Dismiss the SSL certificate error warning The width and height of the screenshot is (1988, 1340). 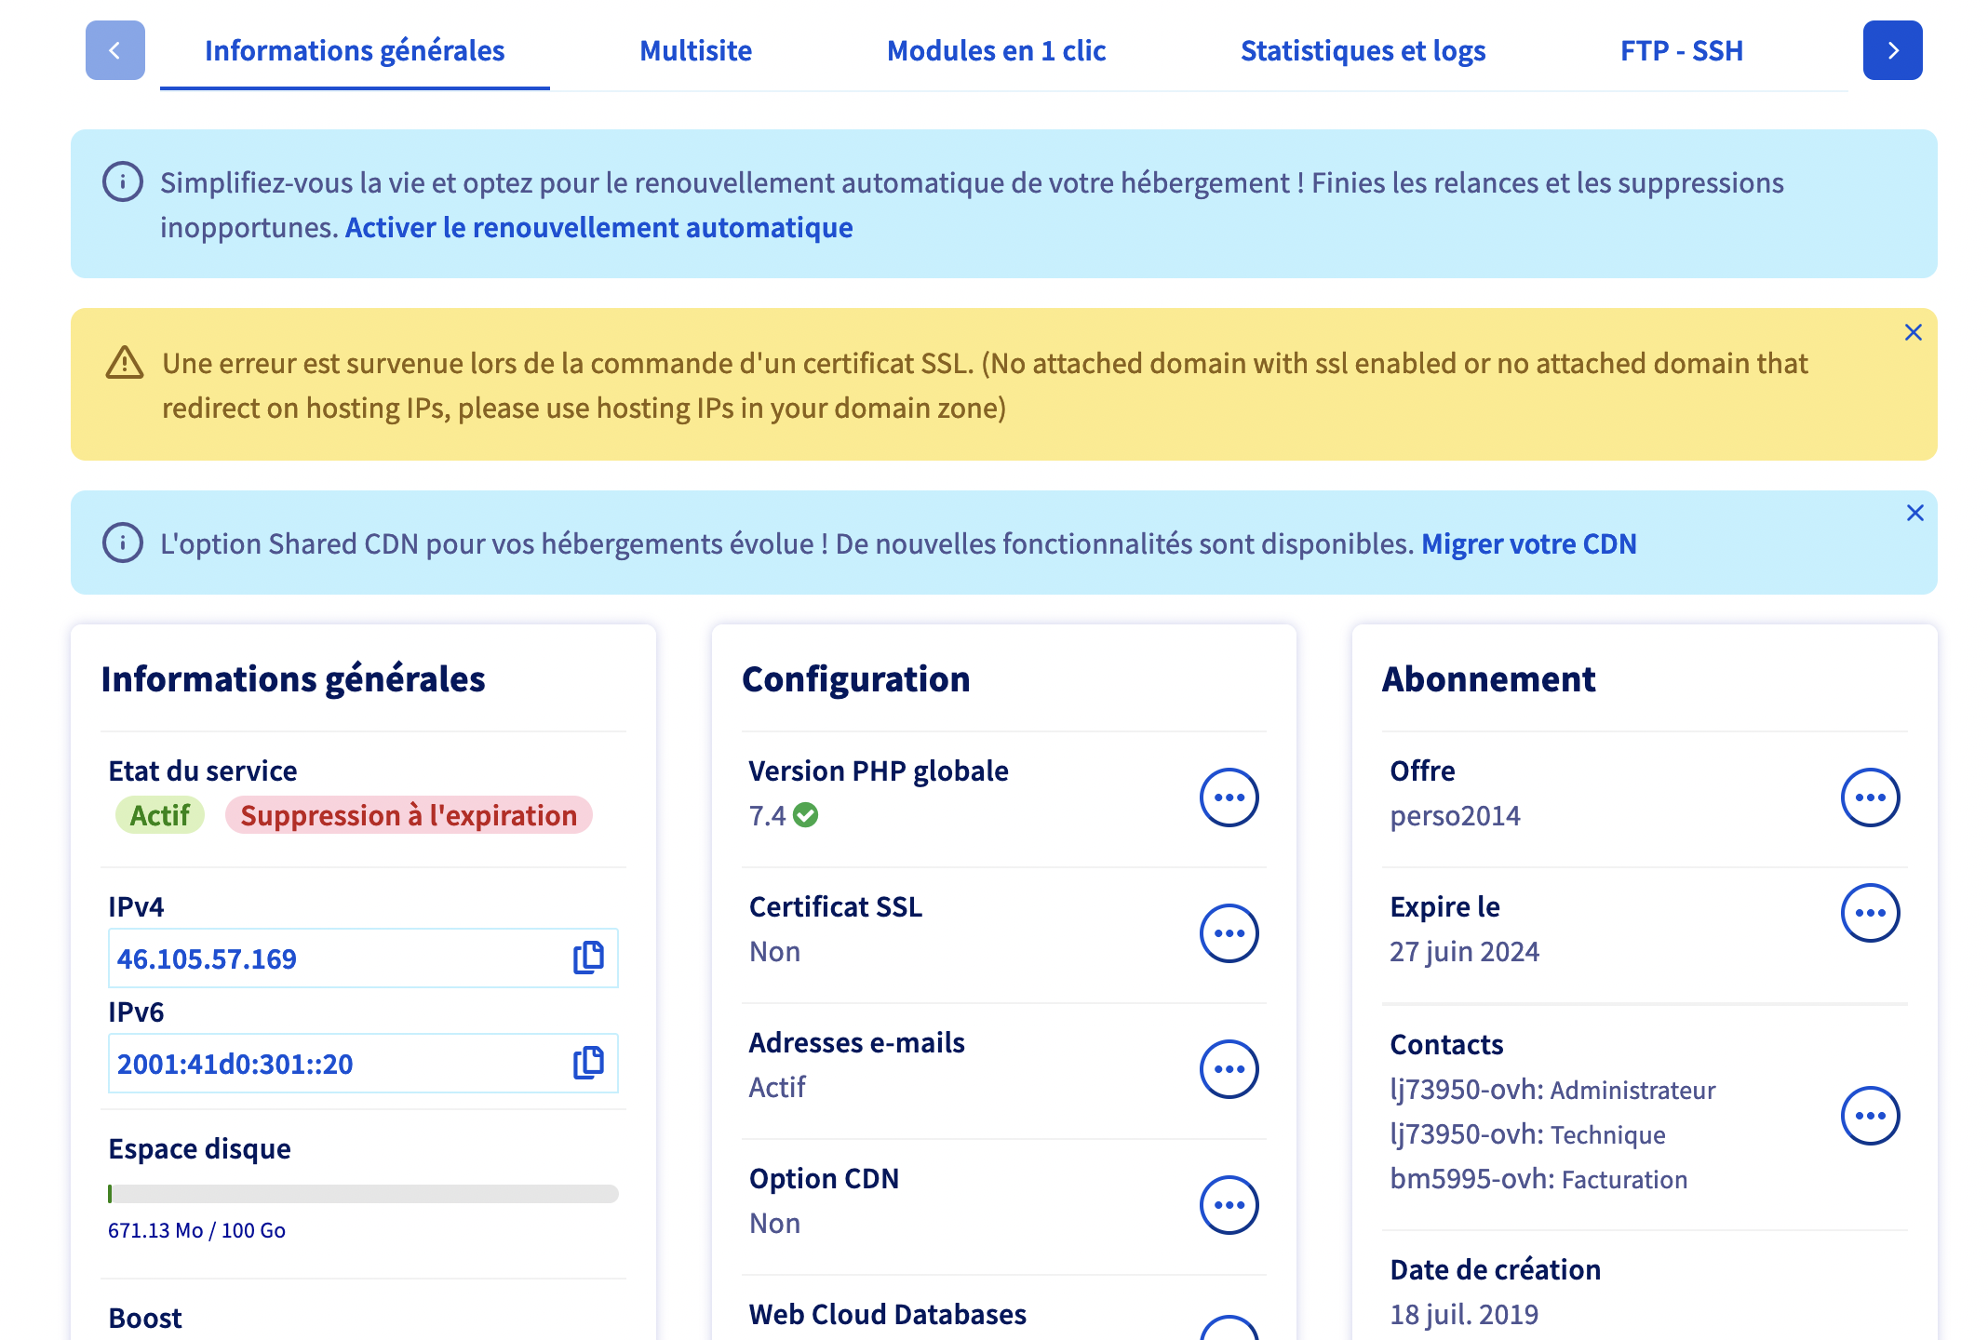point(1913,332)
